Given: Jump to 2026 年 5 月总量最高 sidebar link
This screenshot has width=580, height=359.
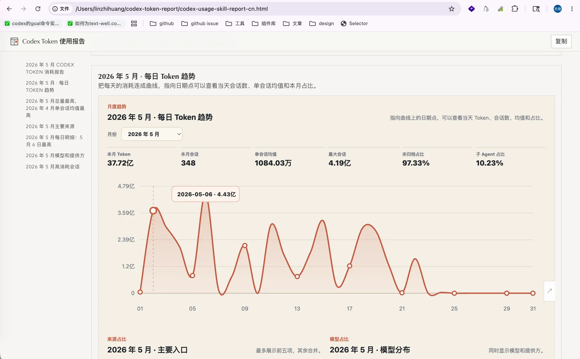Looking at the screenshot, I should (55, 108).
